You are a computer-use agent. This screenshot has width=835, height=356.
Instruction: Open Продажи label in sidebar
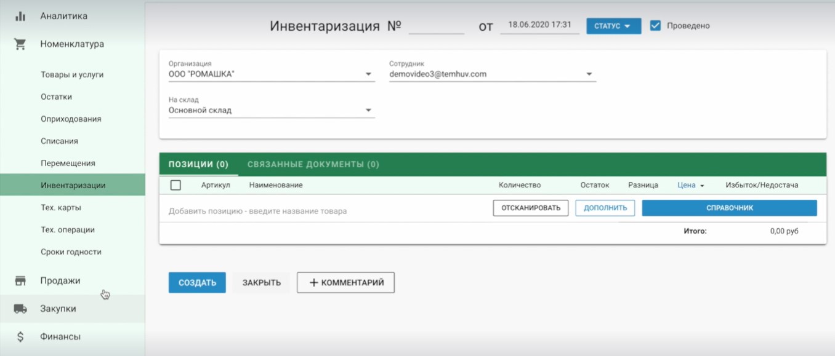point(60,281)
